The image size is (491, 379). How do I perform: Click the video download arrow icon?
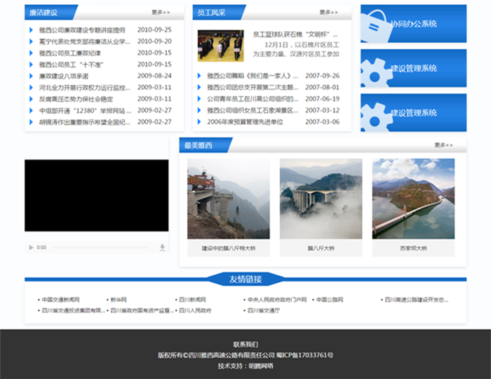point(163,248)
